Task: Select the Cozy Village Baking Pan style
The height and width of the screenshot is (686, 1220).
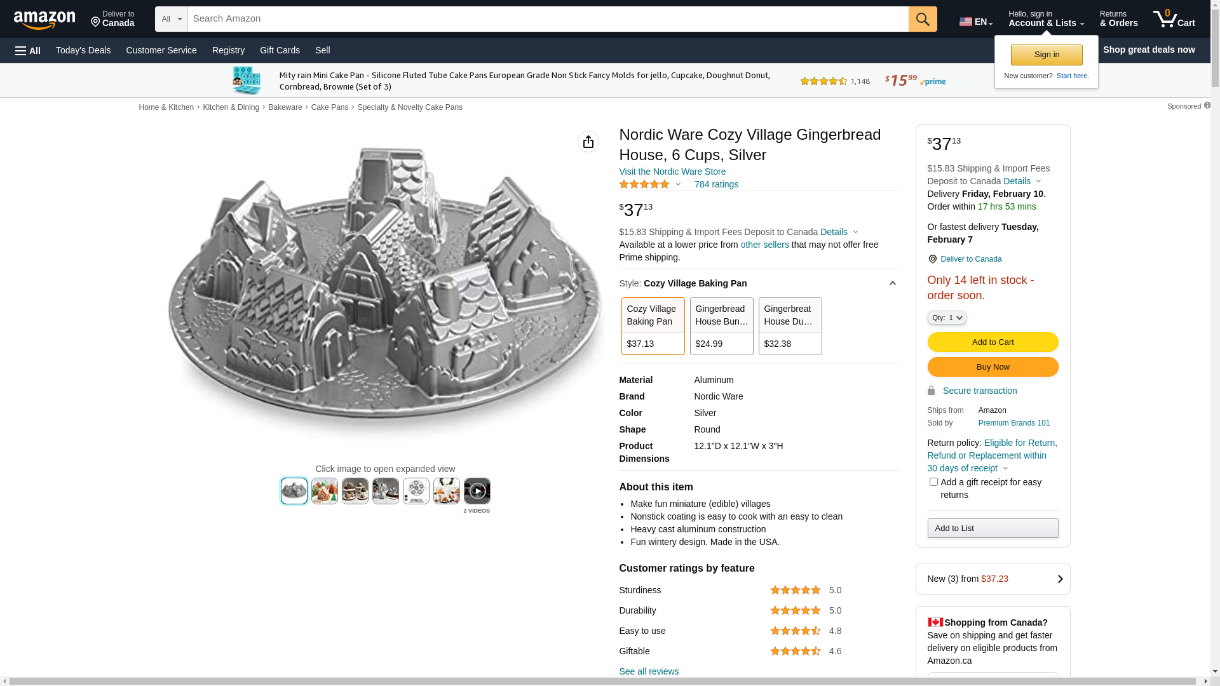Action: (x=653, y=326)
